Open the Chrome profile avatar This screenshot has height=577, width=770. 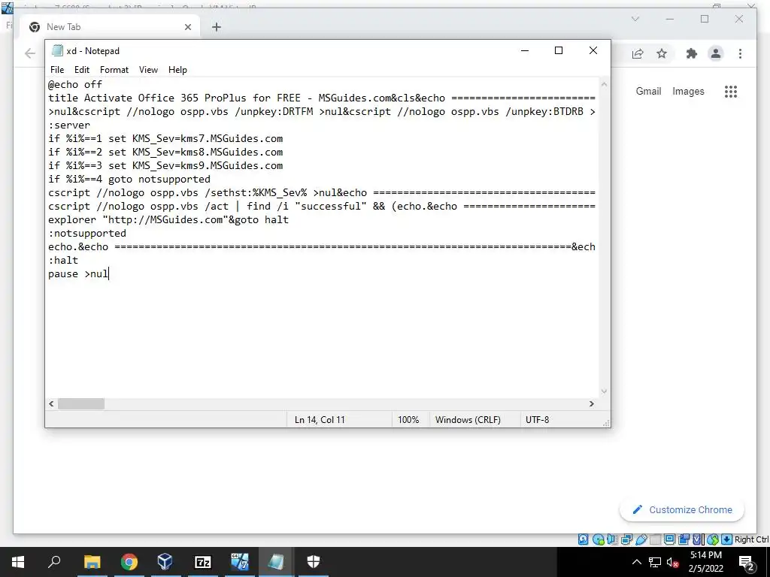[x=716, y=53]
